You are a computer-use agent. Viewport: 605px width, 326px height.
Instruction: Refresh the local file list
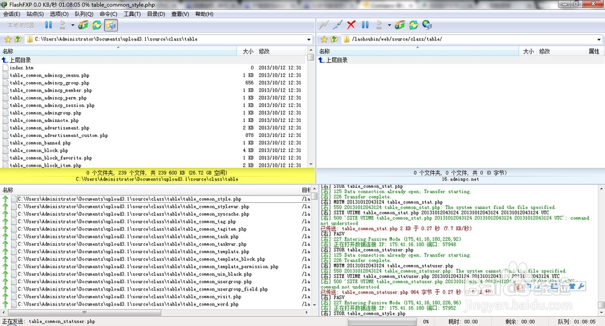(x=96, y=25)
